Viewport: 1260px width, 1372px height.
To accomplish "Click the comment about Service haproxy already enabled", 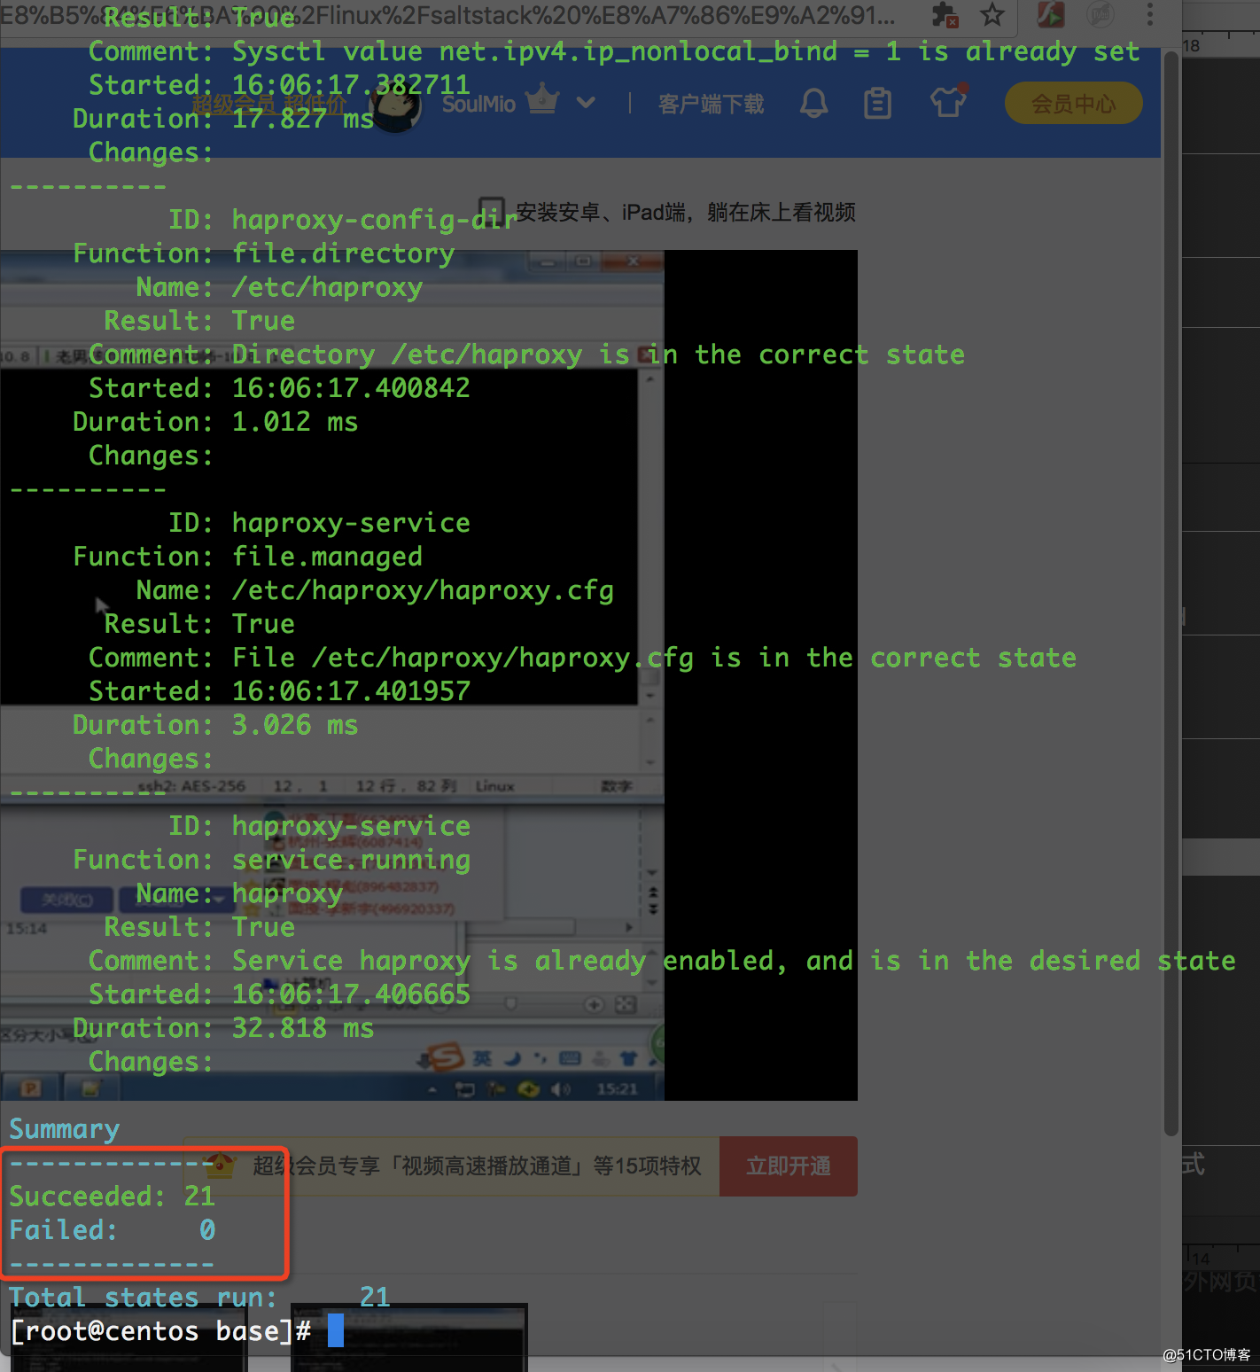I will (734, 961).
